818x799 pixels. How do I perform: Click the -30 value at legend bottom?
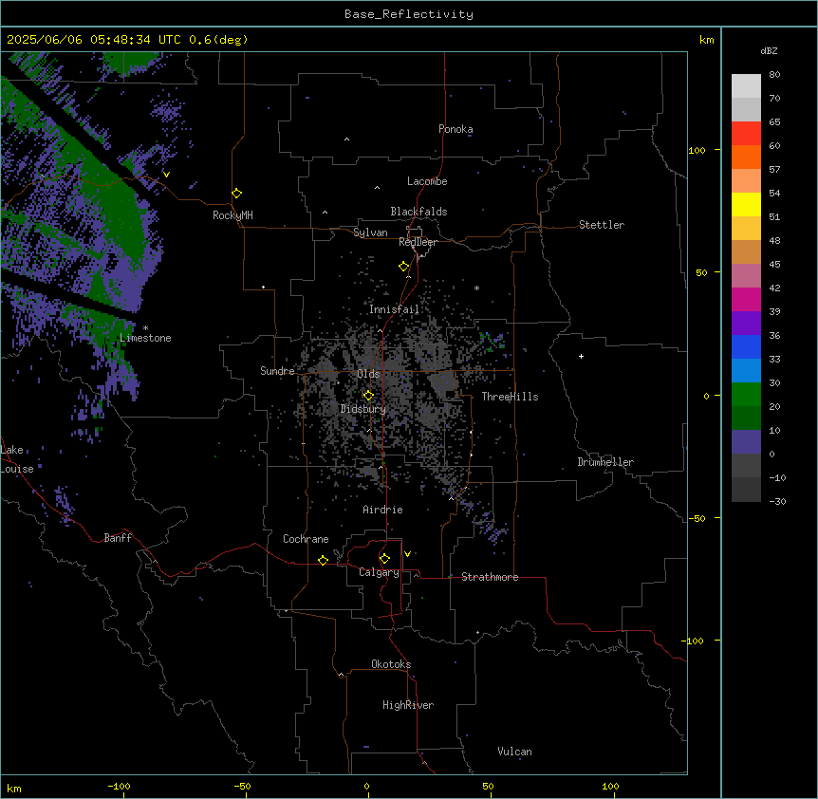click(777, 502)
